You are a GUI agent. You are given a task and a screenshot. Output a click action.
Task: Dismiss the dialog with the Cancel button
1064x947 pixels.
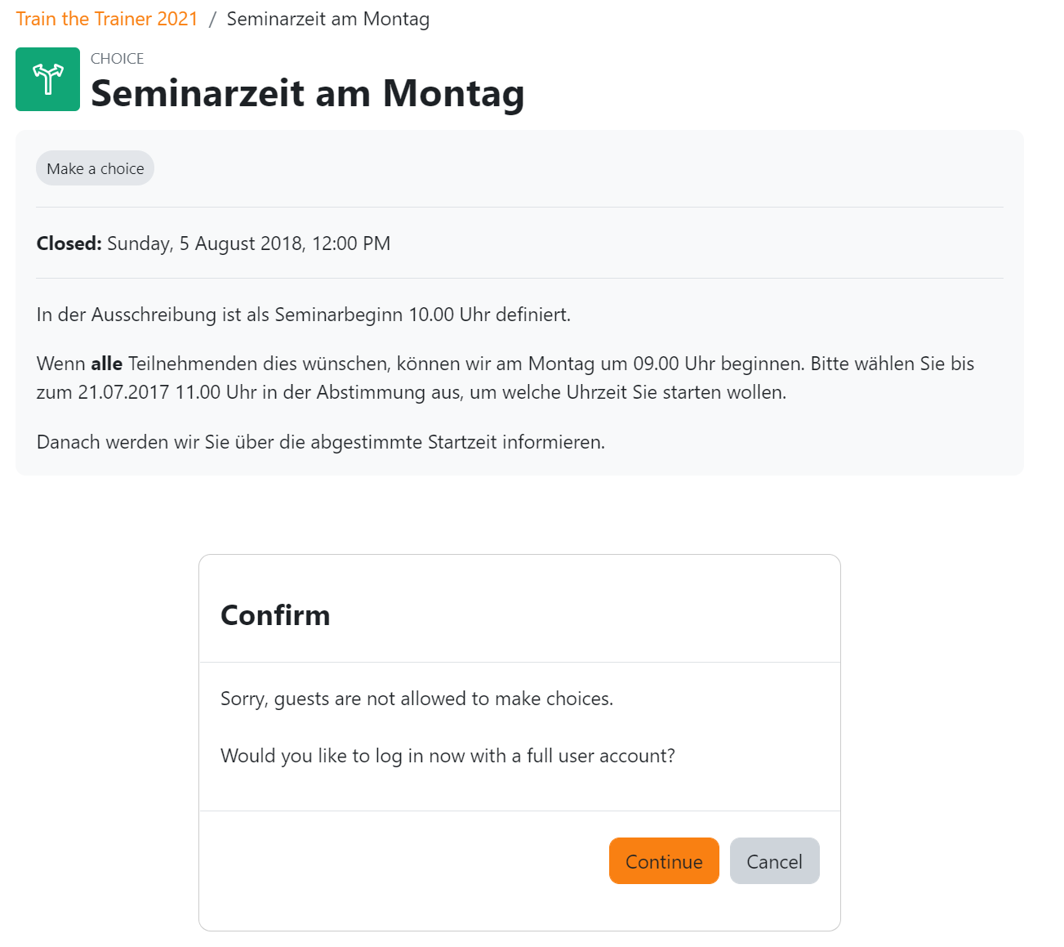coord(774,860)
